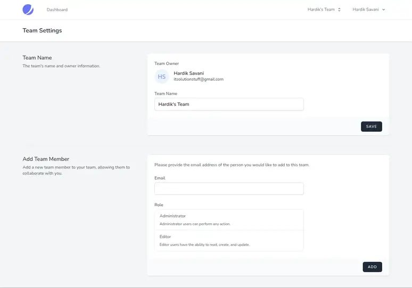
Task: Choose the role with 'perform any action' description
Action: (x=229, y=220)
